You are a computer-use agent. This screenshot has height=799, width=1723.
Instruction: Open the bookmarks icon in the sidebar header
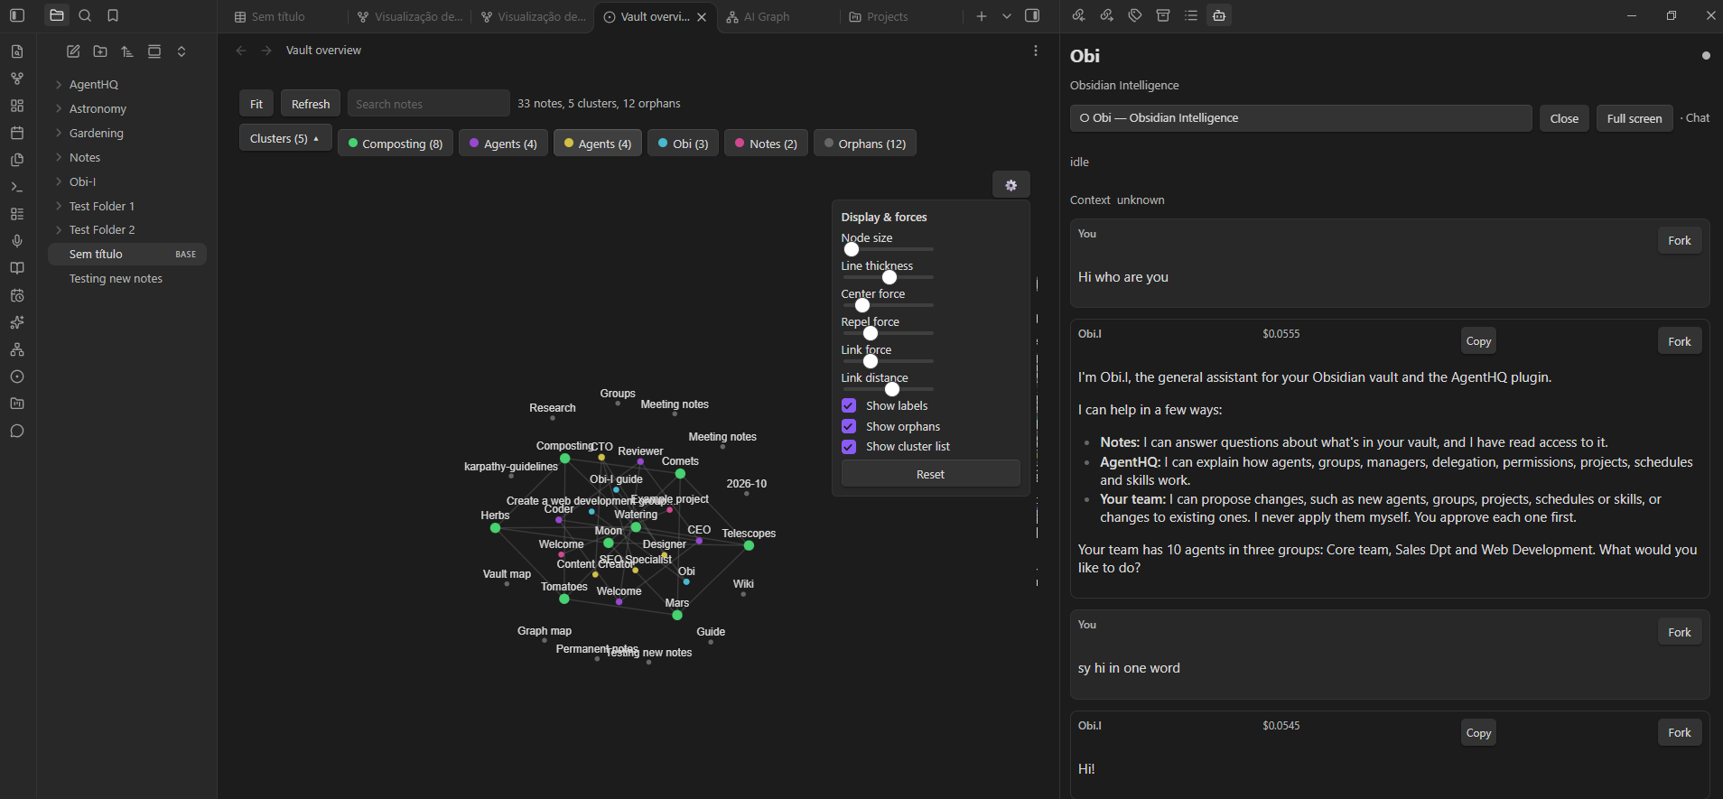(x=113, y=15)
